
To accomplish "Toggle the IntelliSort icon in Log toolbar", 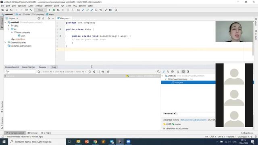I will point(98,72).
